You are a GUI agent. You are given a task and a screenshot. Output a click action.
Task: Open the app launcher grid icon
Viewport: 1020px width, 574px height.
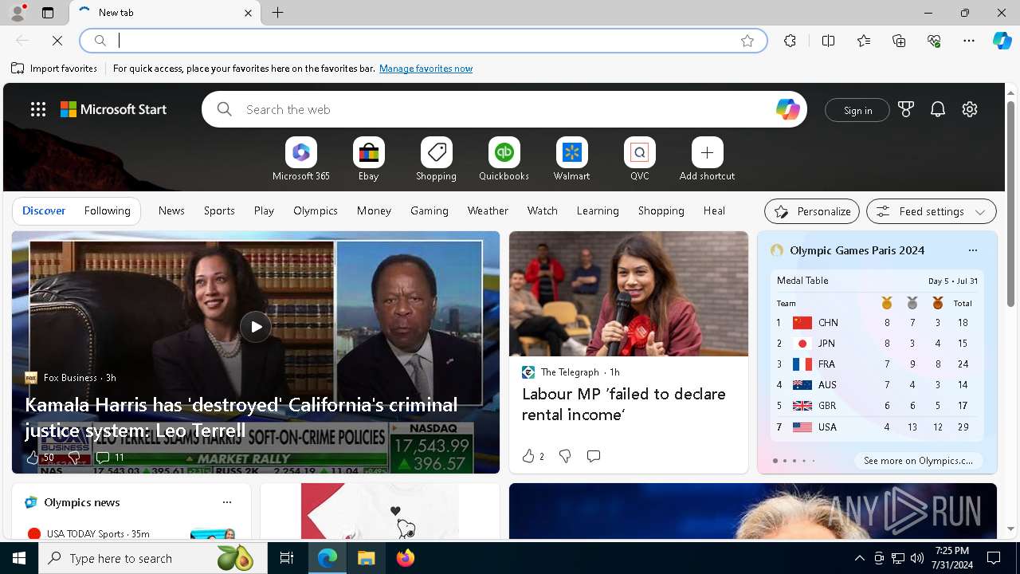38,109
